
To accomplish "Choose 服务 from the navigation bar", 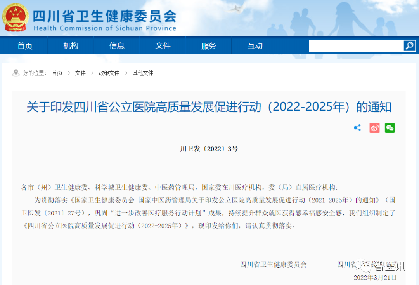I will (x=209, y=46).
